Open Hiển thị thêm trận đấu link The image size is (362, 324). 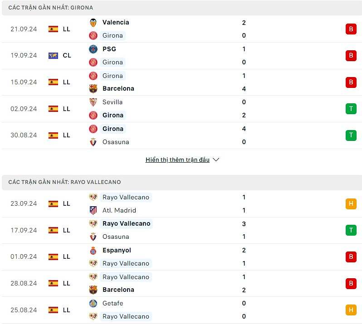tap(177, 160)
